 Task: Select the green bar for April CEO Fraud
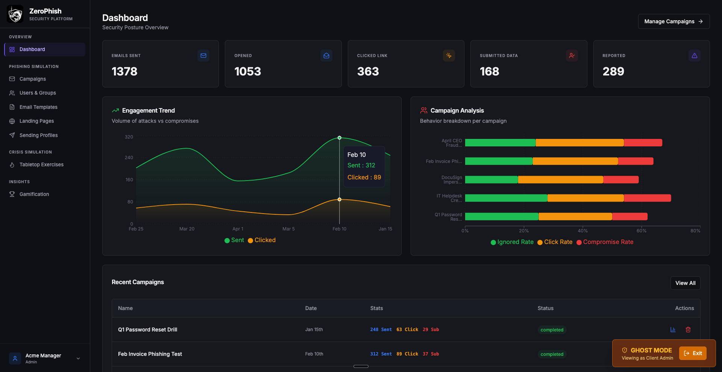[500, 143]
